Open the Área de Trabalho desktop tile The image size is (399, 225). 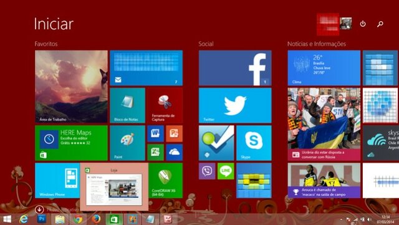71,87
